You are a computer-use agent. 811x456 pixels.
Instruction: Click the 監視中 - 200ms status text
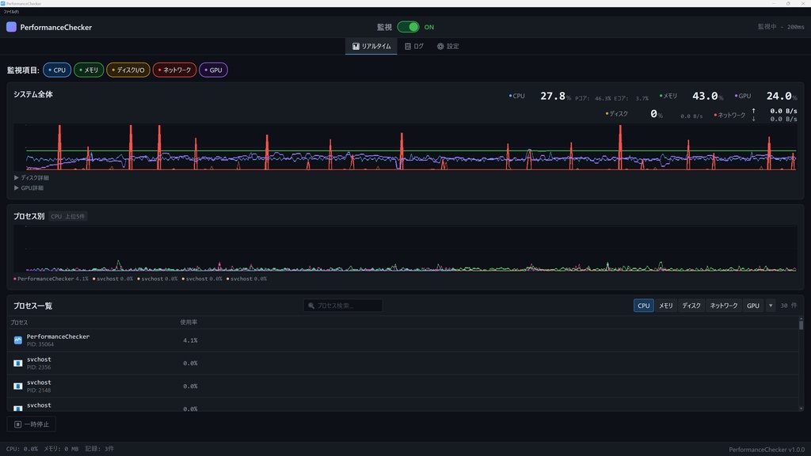[x=781, y=27]
